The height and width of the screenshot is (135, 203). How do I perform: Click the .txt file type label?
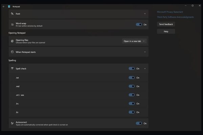[17, 78]
